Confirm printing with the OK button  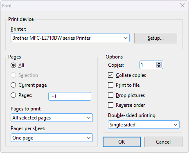[122, 142]
